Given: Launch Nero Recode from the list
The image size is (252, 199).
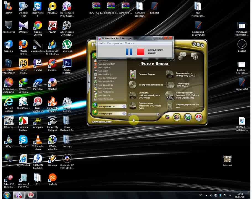Looking at the screenshot, I should coord(104,95).
